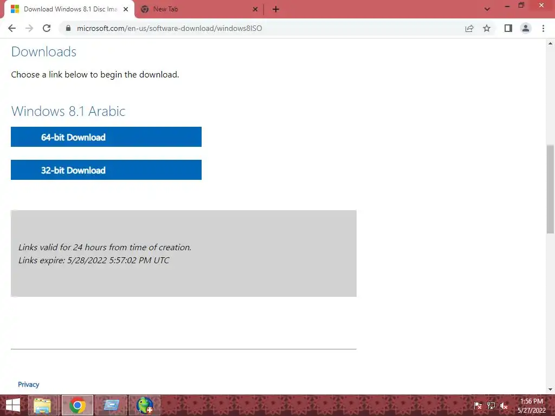Click the scrollbar down arrow
The width and height of the screenshot is (555, 416).
tap(550, 389)
